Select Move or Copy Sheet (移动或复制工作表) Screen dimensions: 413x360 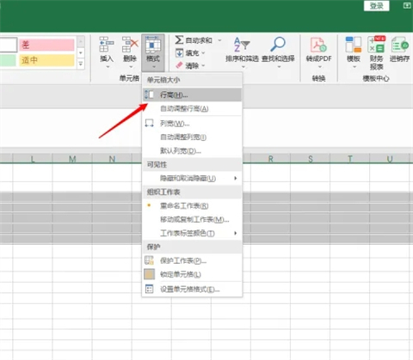tap(192, 219)
